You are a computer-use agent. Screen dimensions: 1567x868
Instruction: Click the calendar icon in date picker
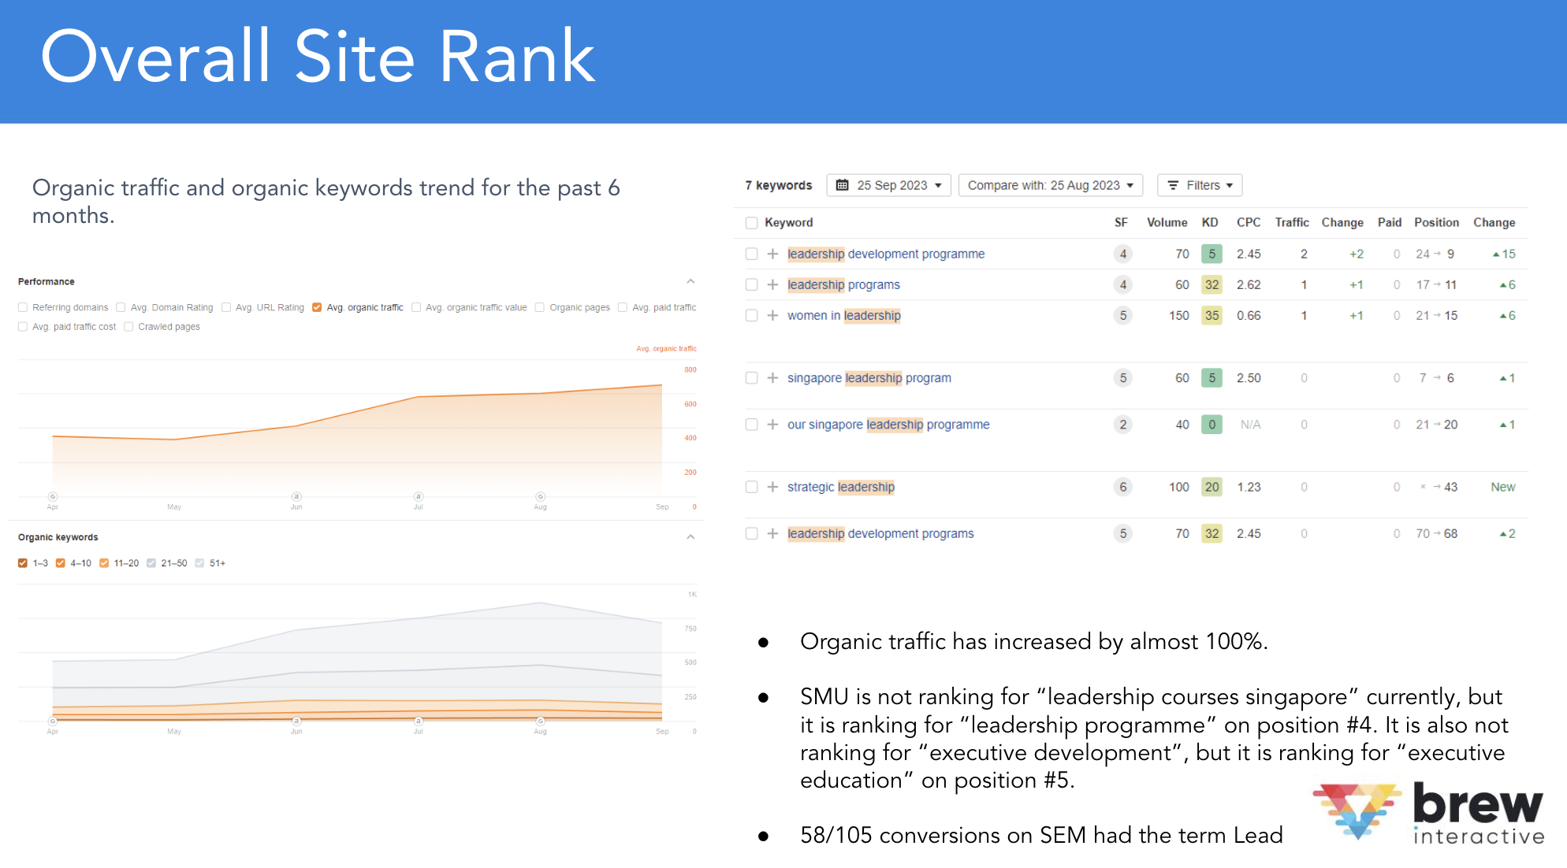(842, 185)
